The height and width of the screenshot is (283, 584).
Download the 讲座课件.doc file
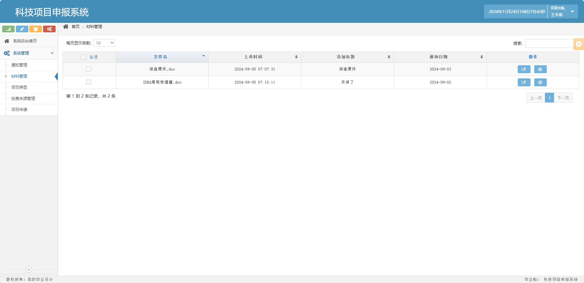[x=540, y=69]
